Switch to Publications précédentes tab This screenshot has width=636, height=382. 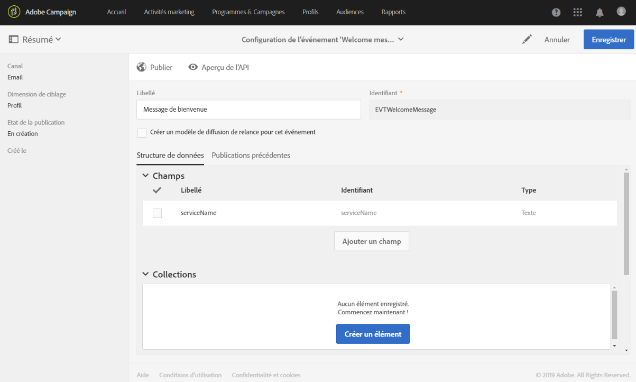pos(251,155)
